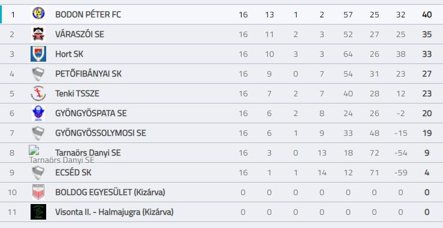The width and height of the screenshot is (443, 228).
Task: Open BOLDOG EGYESÜLET (Kizárva) entry
Action: point(110,192)
